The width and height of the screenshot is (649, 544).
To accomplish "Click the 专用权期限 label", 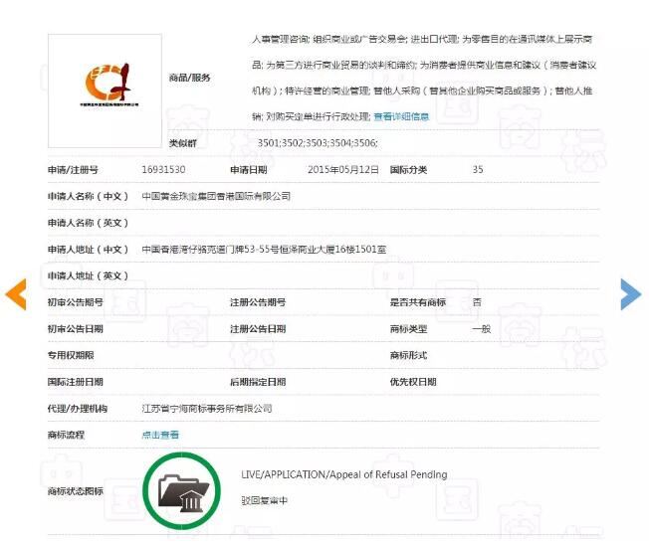I will 71,355.
